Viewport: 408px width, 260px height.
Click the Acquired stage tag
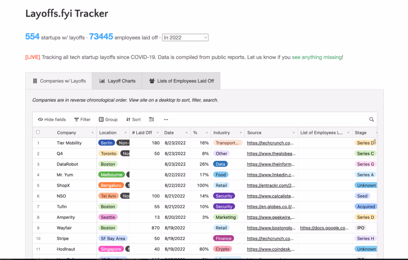tap(366, 207)
